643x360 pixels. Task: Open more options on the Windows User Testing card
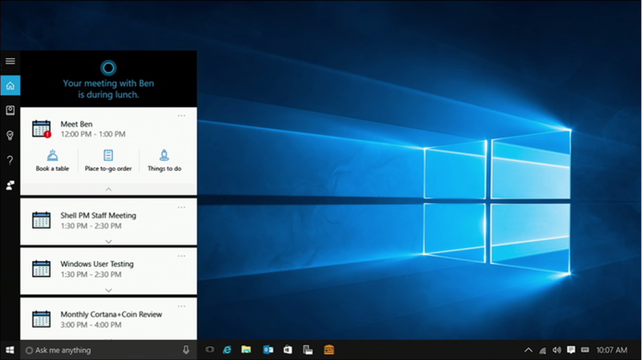click(x=182, y=256)
